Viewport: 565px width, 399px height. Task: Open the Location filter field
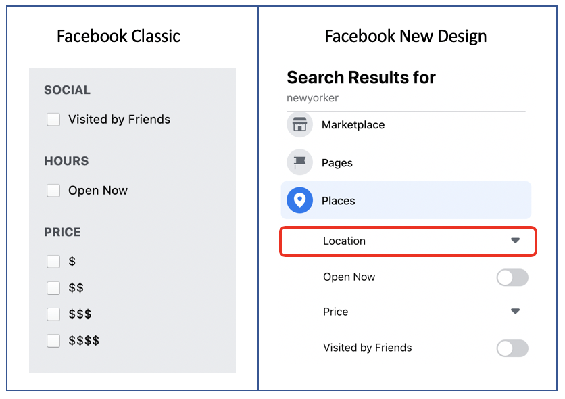pyautogui.click(x=408, y=241)
